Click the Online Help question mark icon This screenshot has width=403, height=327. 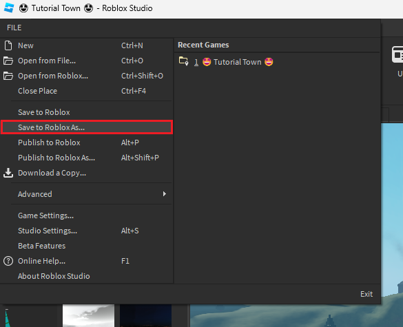pyautogui.click(x=8, y=261)
